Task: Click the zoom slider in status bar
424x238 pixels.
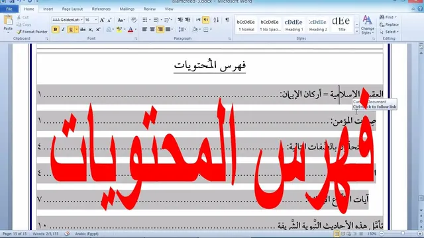Action: click(403, 233)
